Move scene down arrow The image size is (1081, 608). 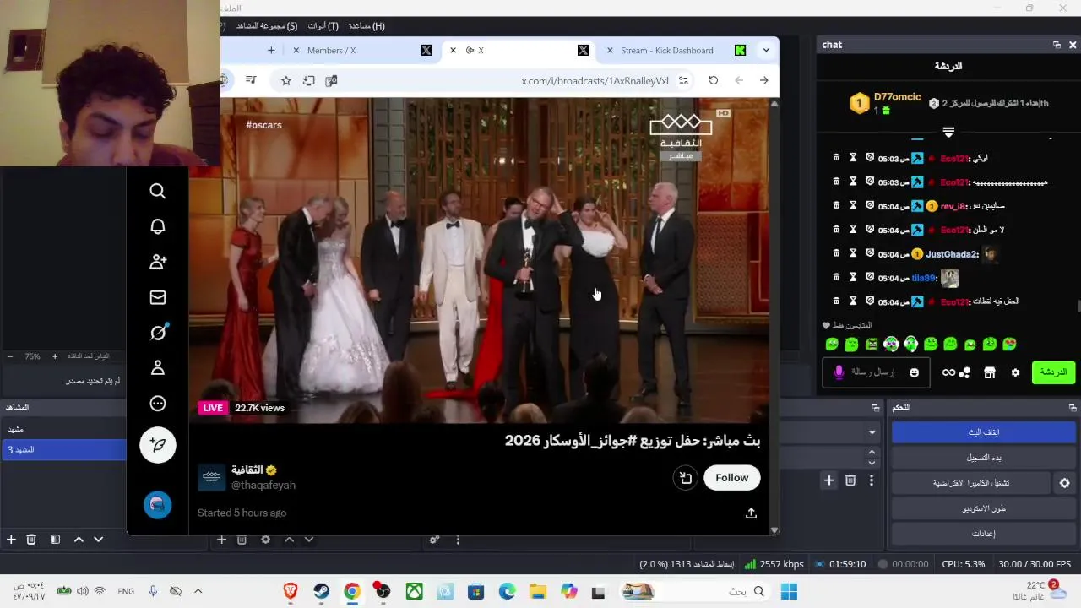pos(99,540)
